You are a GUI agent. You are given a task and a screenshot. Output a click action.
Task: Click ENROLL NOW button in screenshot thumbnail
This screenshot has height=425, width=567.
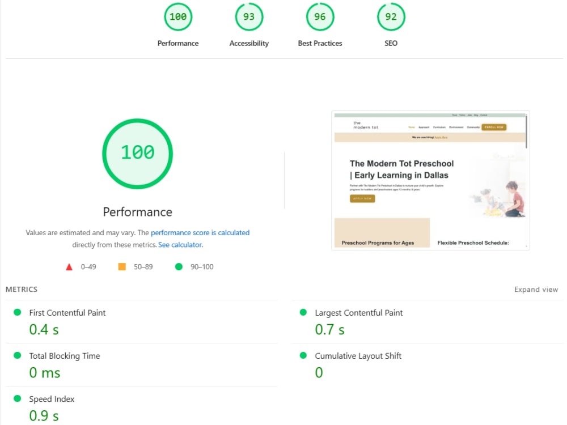[x=494, y=127]
